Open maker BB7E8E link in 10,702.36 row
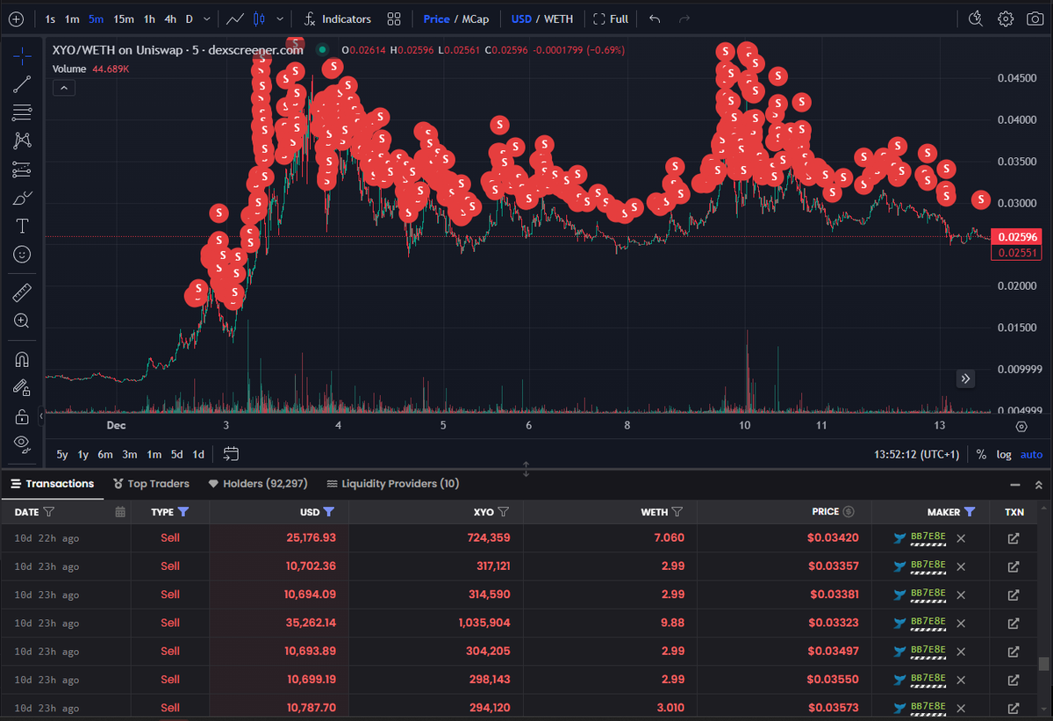This screenshot has width=1053, height=721. pyautogui.click(x=928, y=566)
